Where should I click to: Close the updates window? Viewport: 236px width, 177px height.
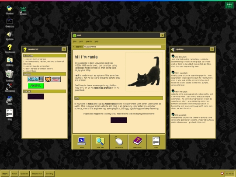[212, 49]
